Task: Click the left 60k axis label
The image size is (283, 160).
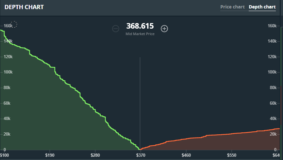Action: pos(7,103)
